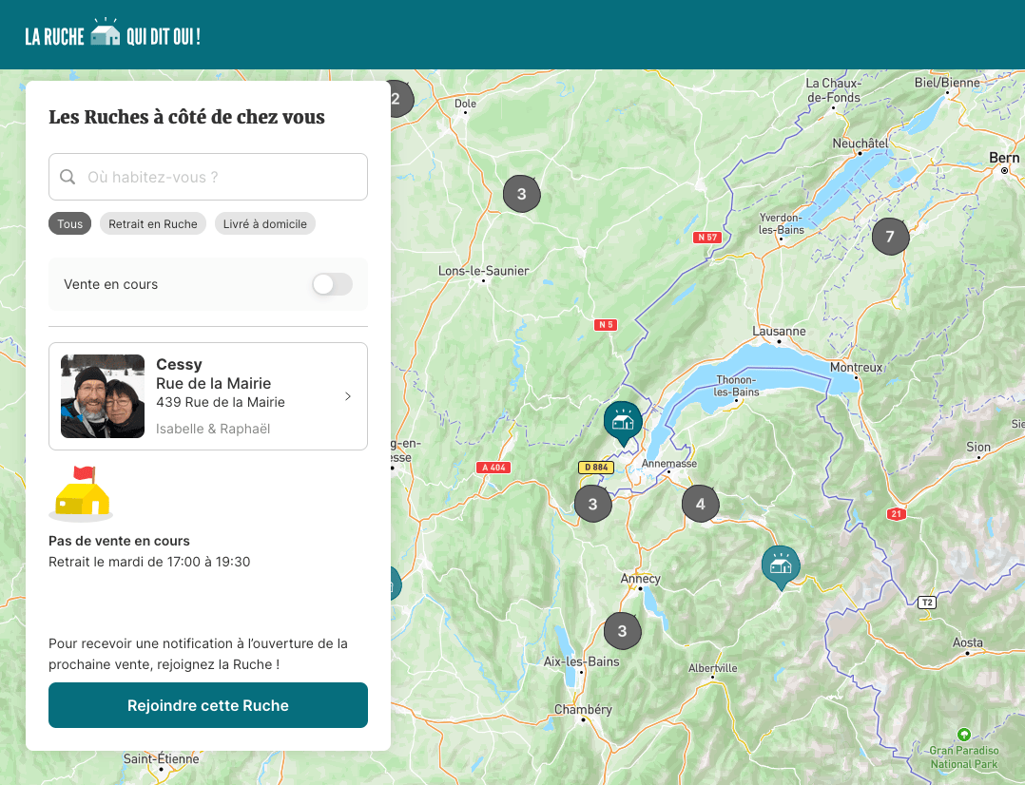
Task: Select the teal hive pin near T2 road
Action: coord(781,566)
